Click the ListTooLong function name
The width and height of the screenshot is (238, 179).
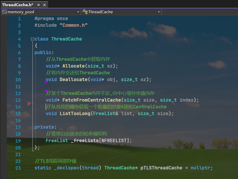[75, 113]
